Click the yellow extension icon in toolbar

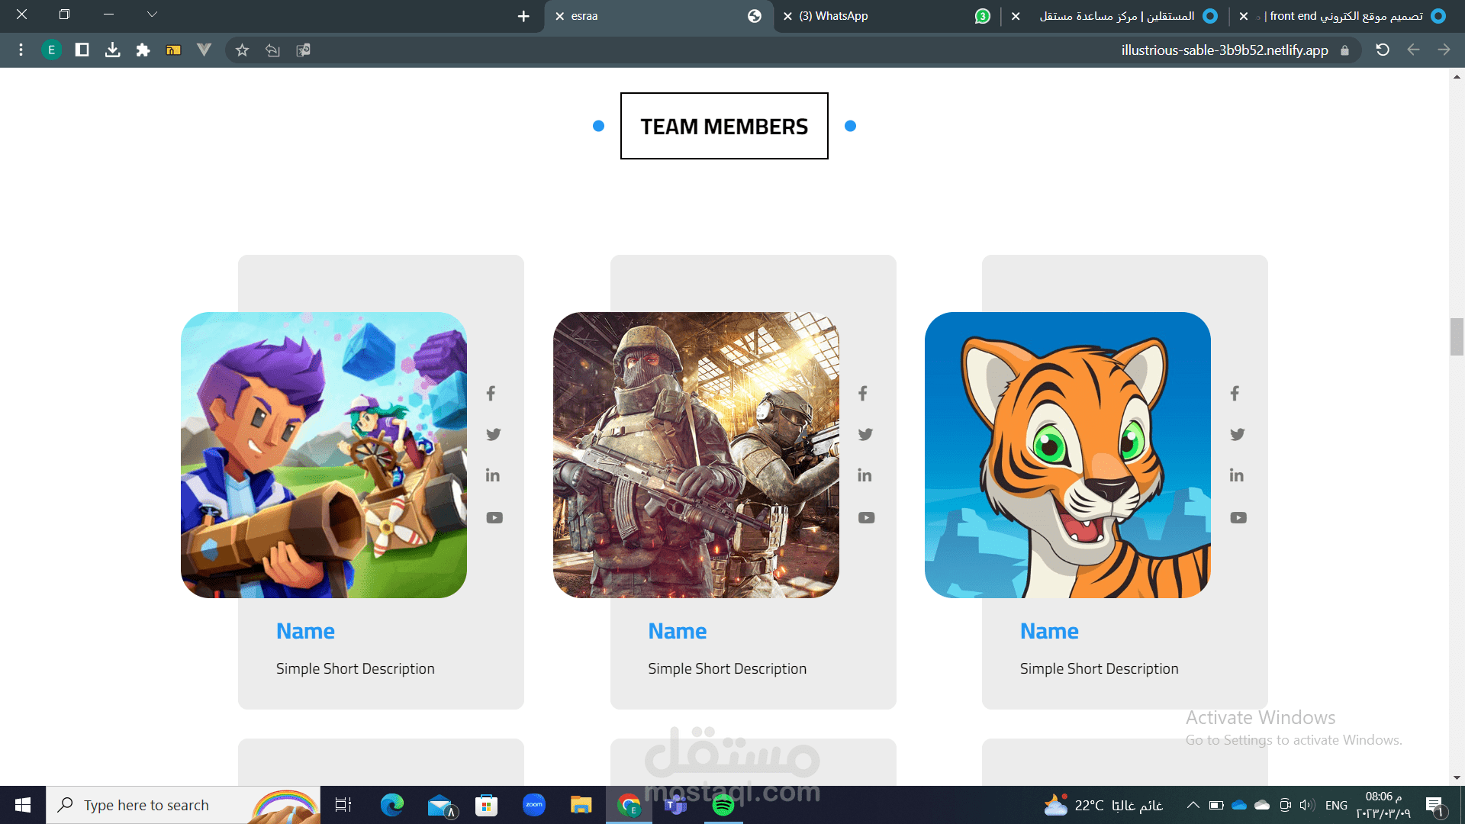click(x=173, y=50)
